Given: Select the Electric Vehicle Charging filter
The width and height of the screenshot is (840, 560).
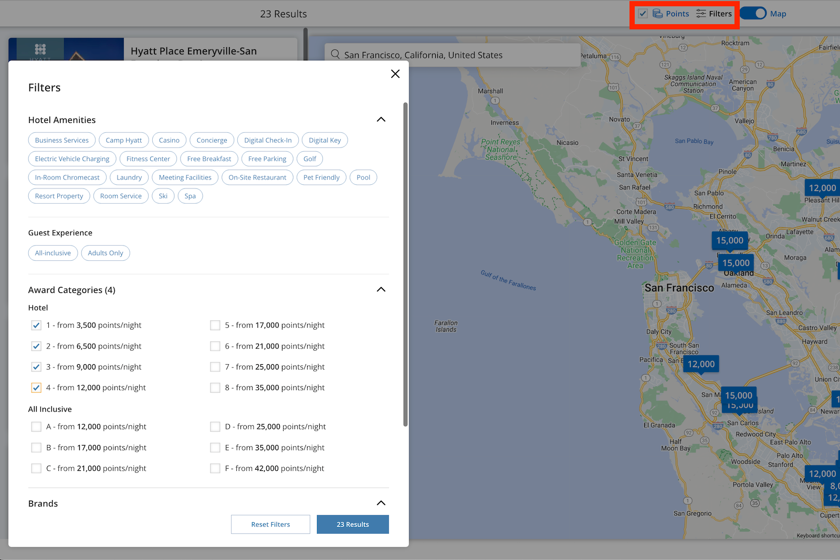Looking at the screenshot, I should pos(72,159).
